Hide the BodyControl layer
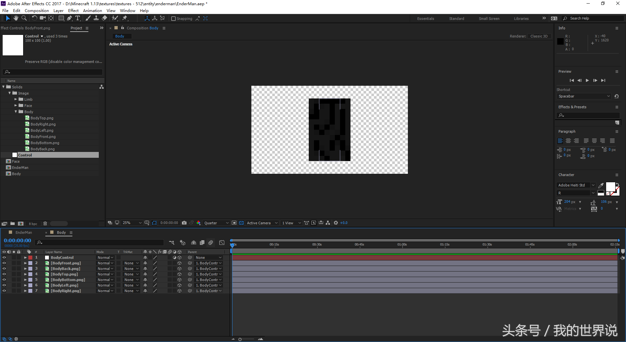626x342 pixels. [4, 258]
